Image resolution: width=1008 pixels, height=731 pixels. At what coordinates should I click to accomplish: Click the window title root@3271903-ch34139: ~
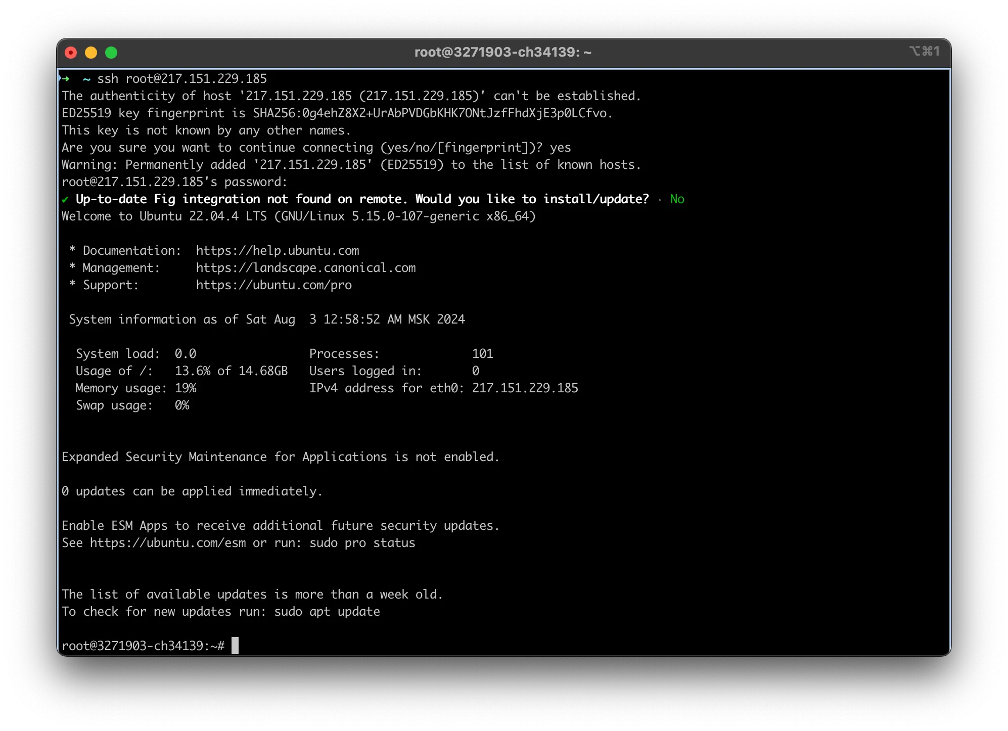503,52
